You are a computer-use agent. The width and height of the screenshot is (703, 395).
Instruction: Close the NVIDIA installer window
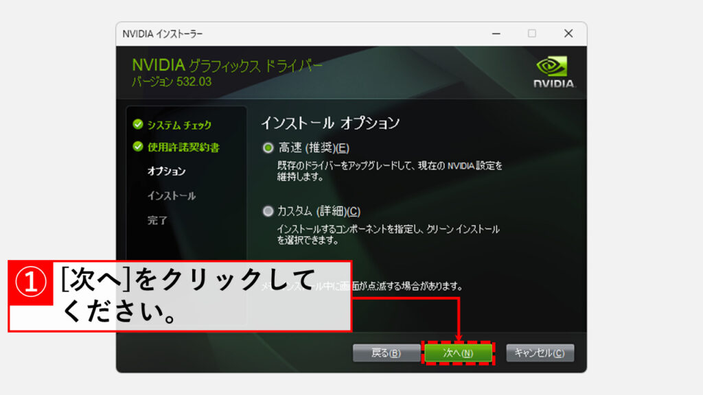568,34
